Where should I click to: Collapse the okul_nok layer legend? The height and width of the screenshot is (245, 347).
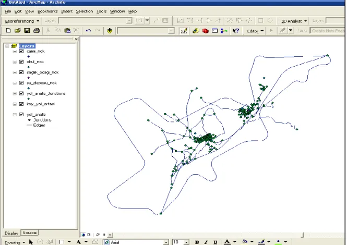[15, 62]
